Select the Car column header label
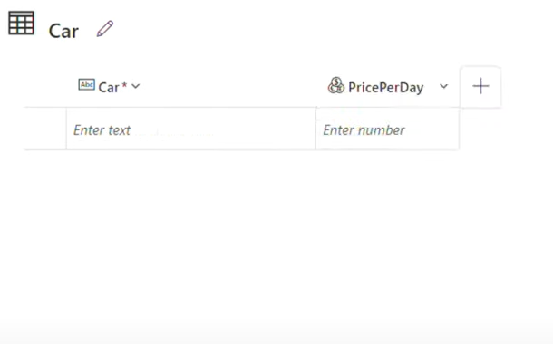 (109, 87)
